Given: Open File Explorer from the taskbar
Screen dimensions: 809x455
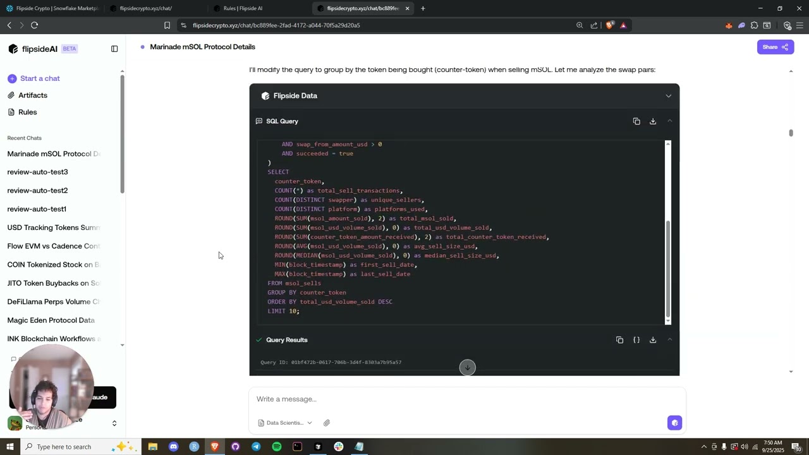Looking at the screenshot, I should [x=152, y=447].
